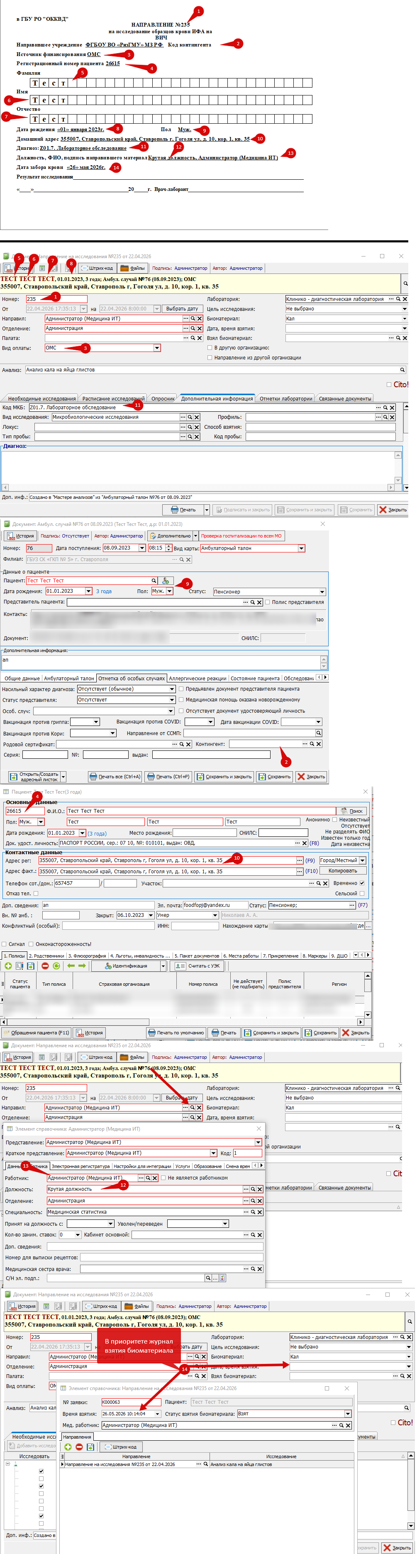The image size is (417, 1554).
Task: Click the ellipsis button in Вид исследования field
Action: pyautogui.click(x=183, y=417)
